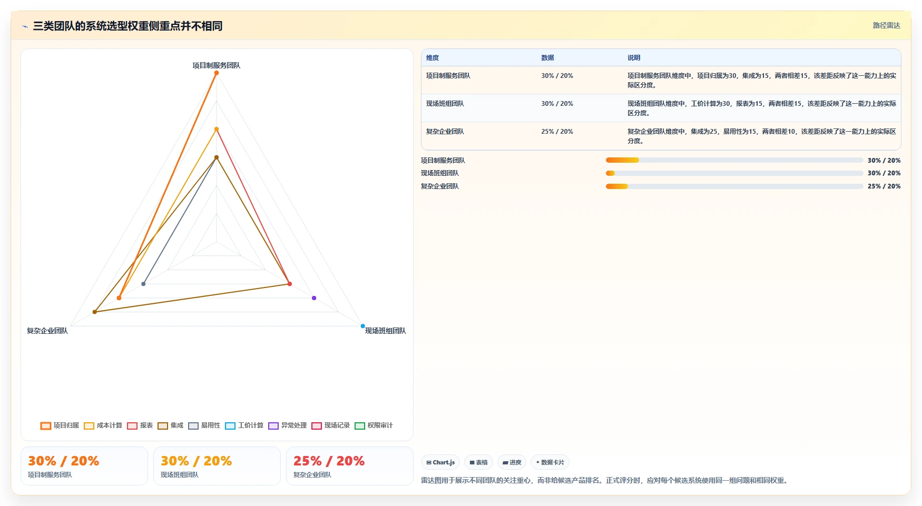Toggle the 成本计算 legend item
Screen dimensions: 922x506
103,425
